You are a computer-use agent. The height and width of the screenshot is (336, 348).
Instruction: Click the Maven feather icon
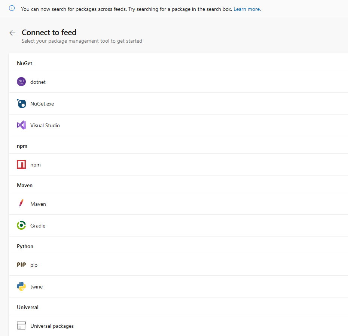pos(21,204)
